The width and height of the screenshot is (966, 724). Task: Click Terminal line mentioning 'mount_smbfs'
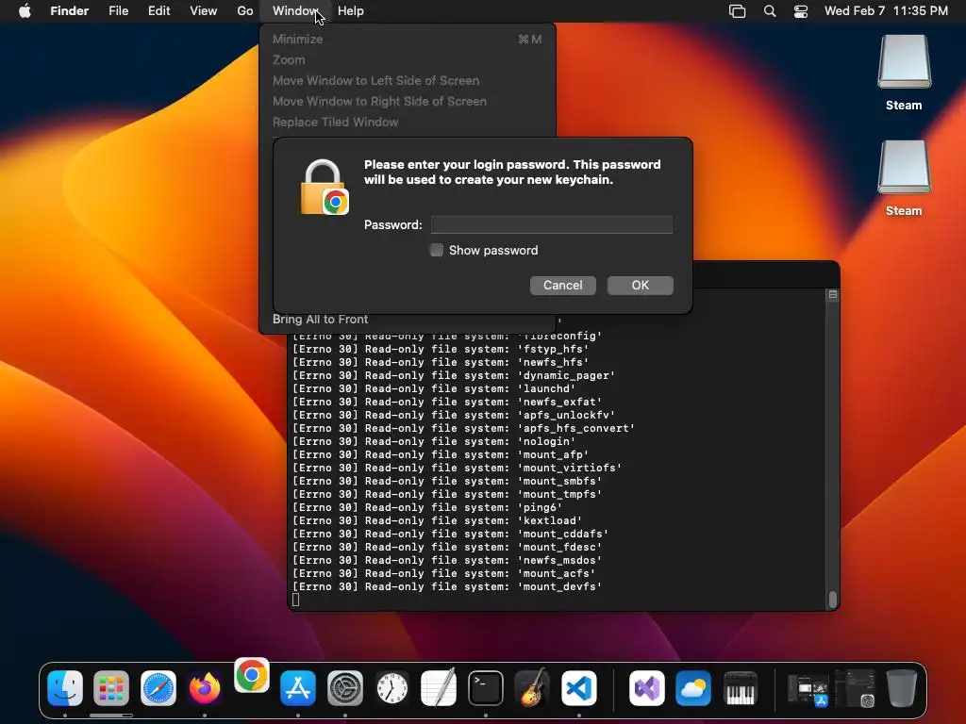point(446,481)
